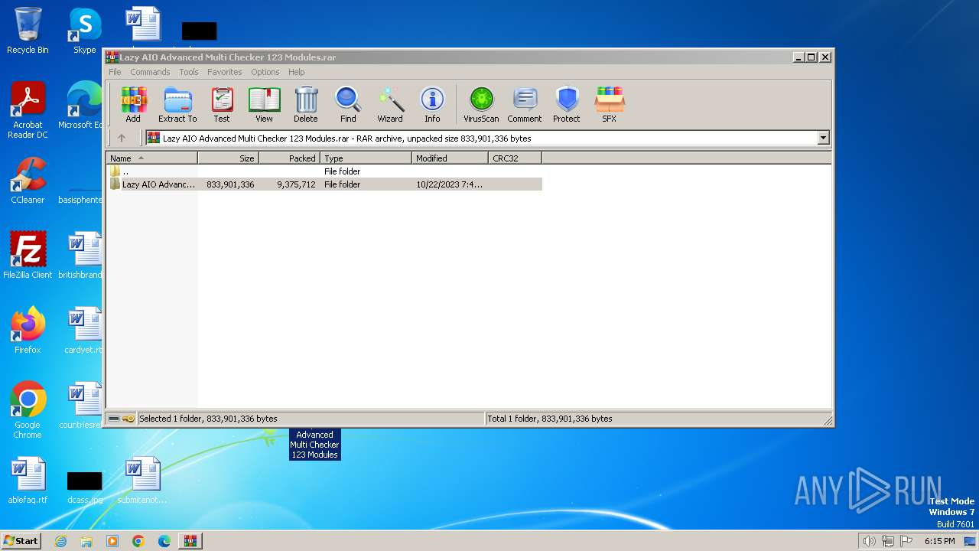Open the Find magnifier tool
The width and height of the screenshot is (979, 551).
tap(348, 105)
